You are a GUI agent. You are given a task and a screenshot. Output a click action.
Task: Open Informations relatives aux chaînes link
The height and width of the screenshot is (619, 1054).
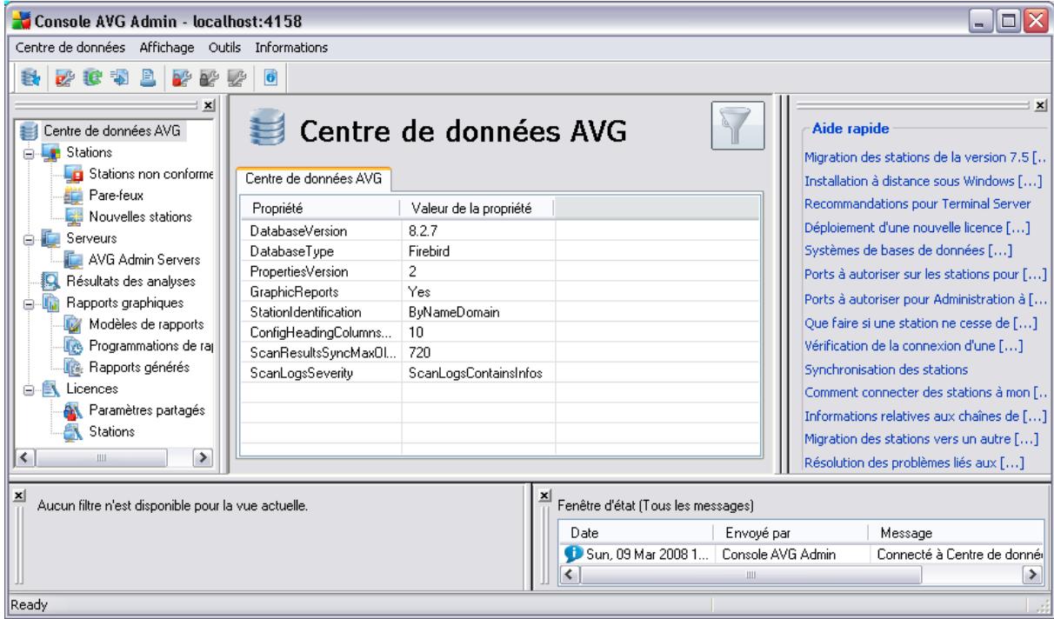[x=925, y=416]
